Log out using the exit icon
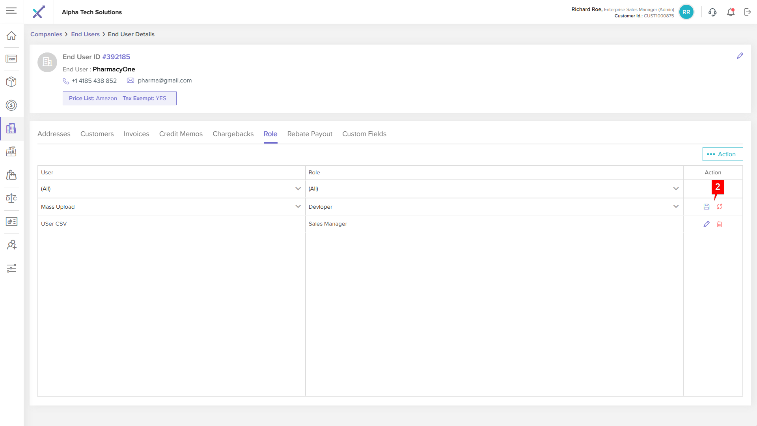Screen dimensions: 757x426 [748, 12]
